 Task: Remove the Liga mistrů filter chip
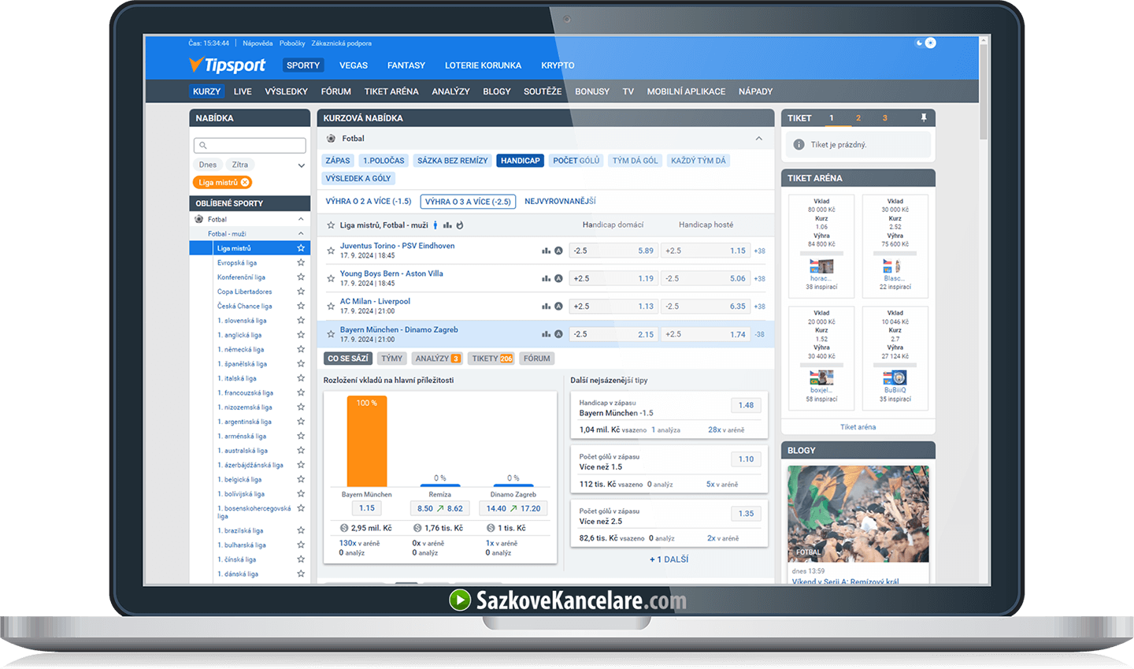click(x=245, y=182)
